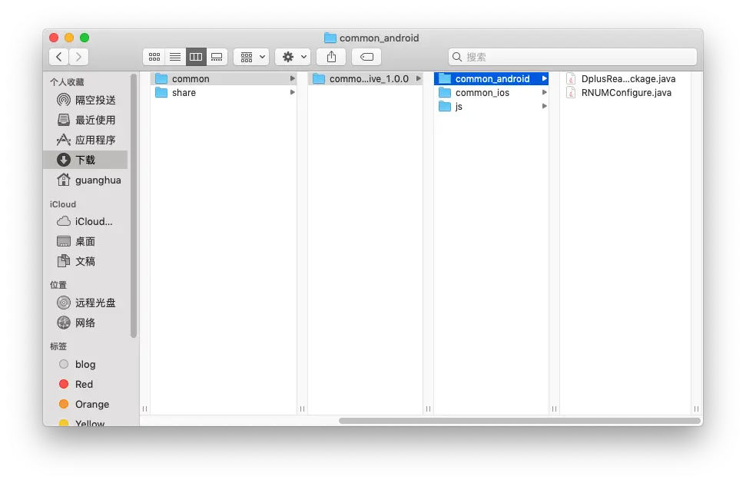Switch to icon view
The width and height of the screenshot is (746, 483).
click(x=154, y=57)
